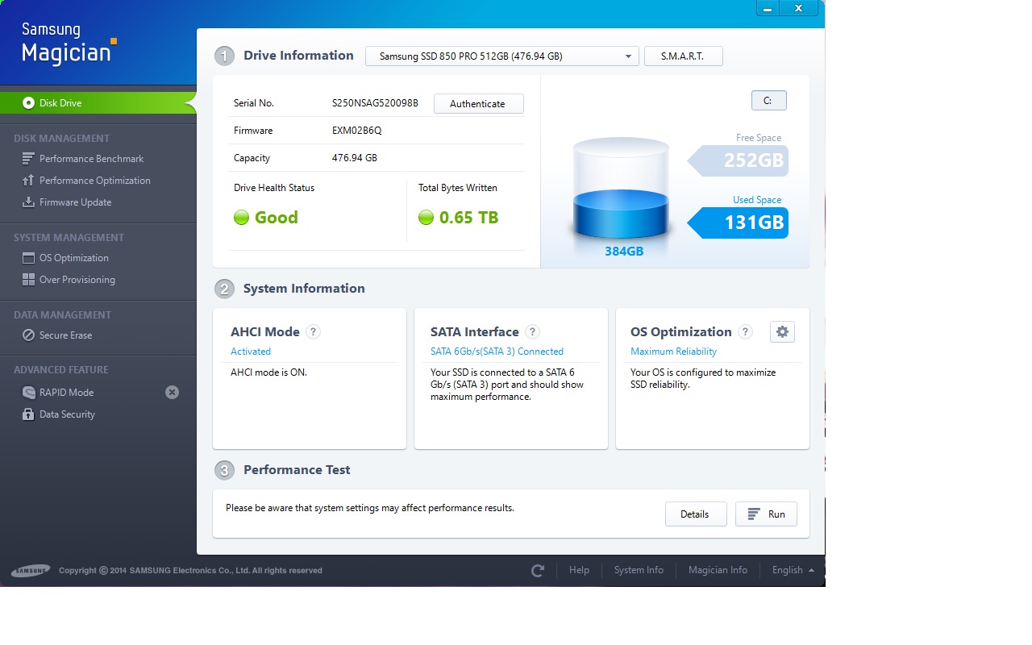The height and width of the screenshot is (645, 1032).
Task: Click the Firmware Update download icon
Action: (x=28, y=202)
